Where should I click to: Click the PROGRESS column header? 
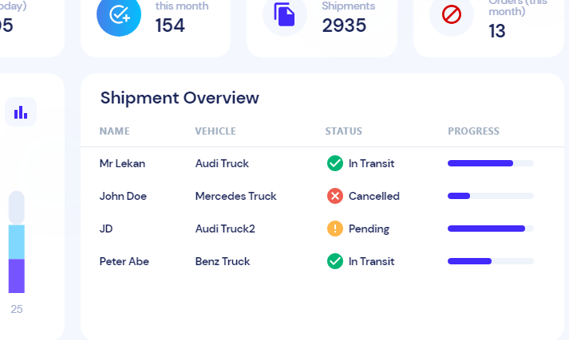473,131
